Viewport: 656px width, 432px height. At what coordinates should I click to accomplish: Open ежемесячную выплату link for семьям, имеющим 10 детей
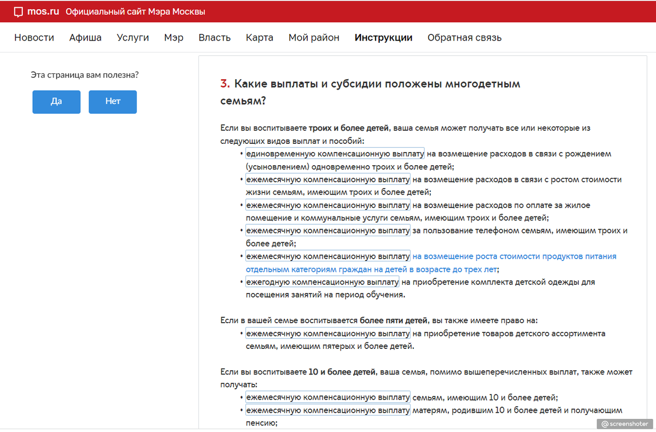[327, 398]
